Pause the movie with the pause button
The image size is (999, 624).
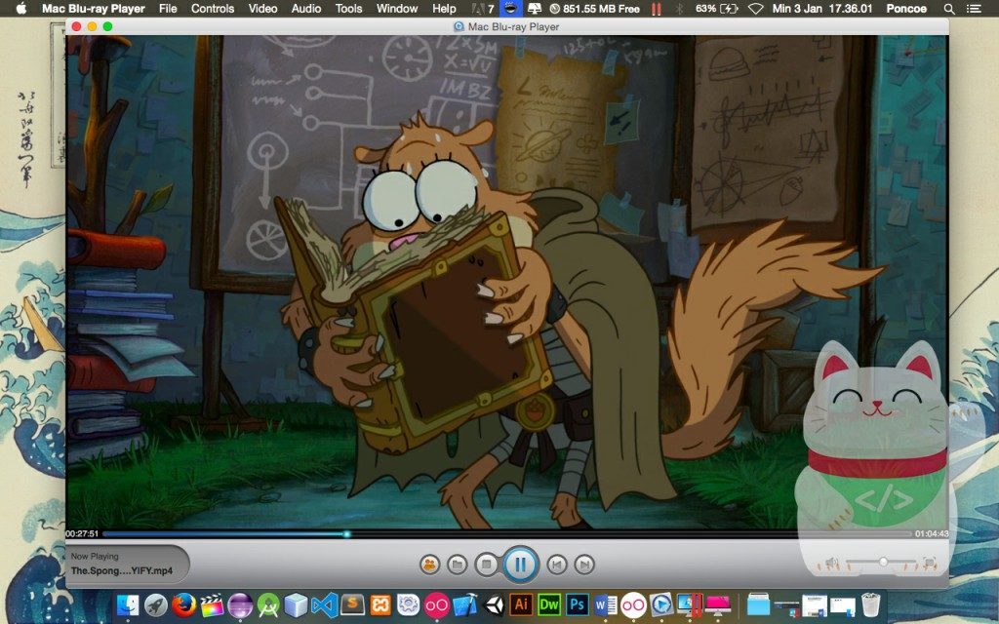tap(520, 565)
